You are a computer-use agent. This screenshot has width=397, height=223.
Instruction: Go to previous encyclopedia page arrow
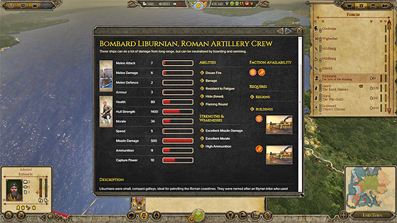[280, 31]
